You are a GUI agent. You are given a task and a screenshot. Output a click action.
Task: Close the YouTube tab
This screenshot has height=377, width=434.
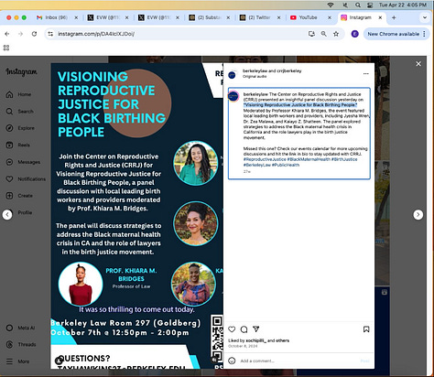330,17
